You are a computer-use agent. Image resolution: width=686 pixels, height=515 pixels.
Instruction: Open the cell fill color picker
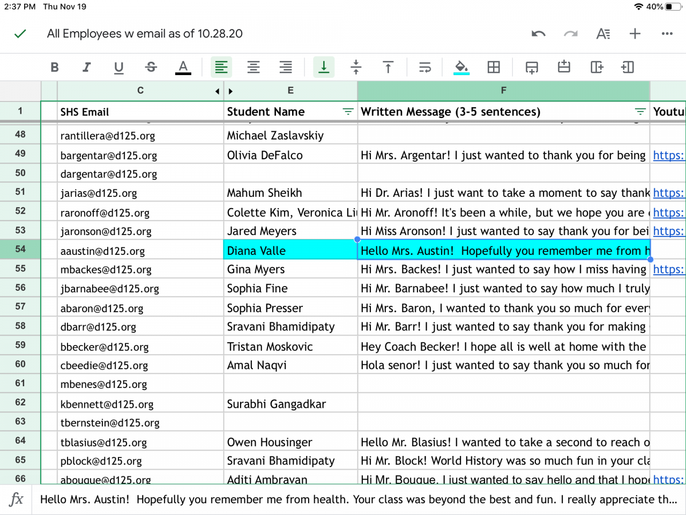[x=461, y=67]
